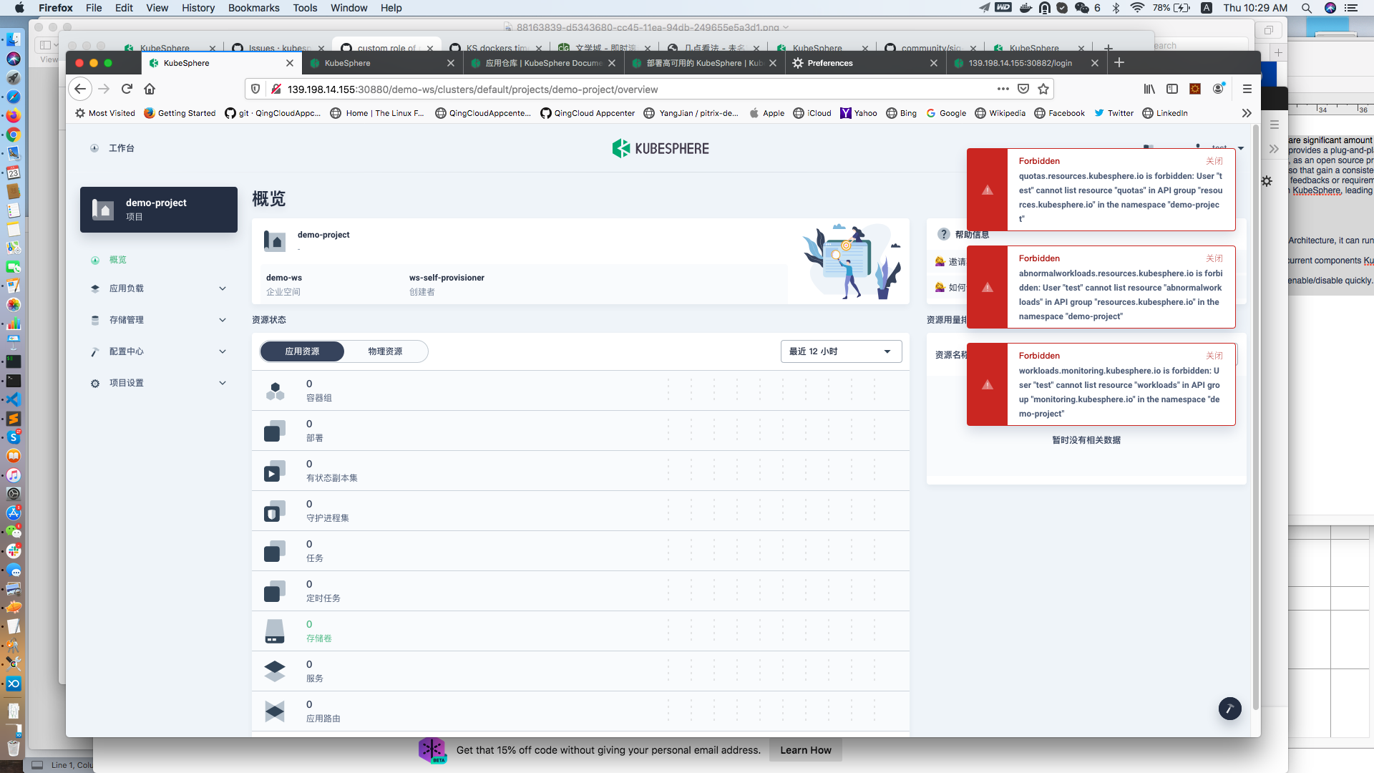Viewport: 1374px width, 773px height.
Task: Select 概览 in the sidebar
Action: tap(117, 260)
